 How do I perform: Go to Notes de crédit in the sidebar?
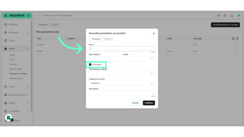pos(16,69)
